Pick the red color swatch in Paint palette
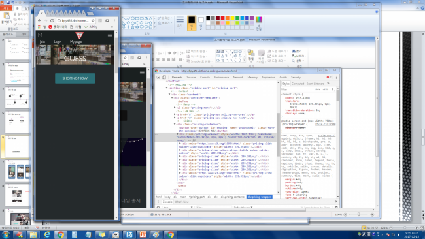 [x=222, y=18]
